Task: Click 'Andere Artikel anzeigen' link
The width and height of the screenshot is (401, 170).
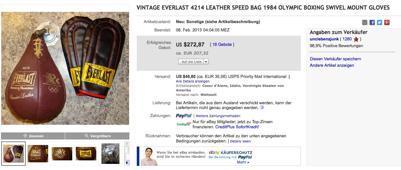Action: [x=332, y=65]
